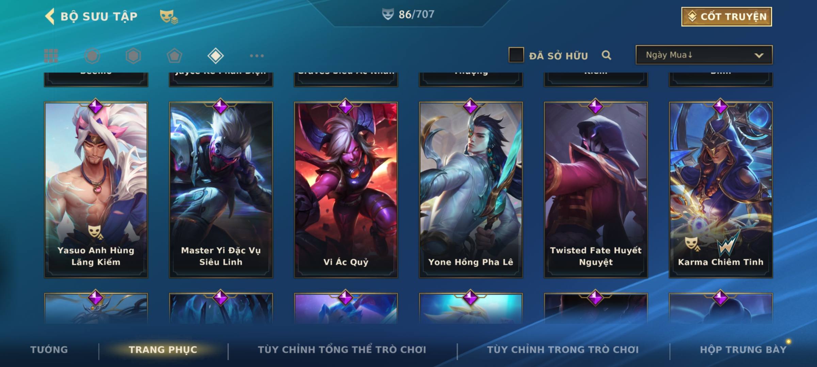Select the diamond rarity filter icon
This screenshot has height=367, width=817.
pos(215,56)
